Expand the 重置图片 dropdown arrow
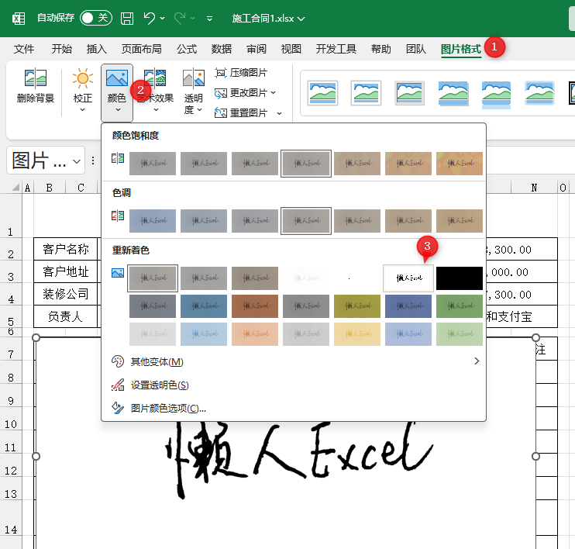Viewport: 575px width, 549px height. [x=280, y=113]
